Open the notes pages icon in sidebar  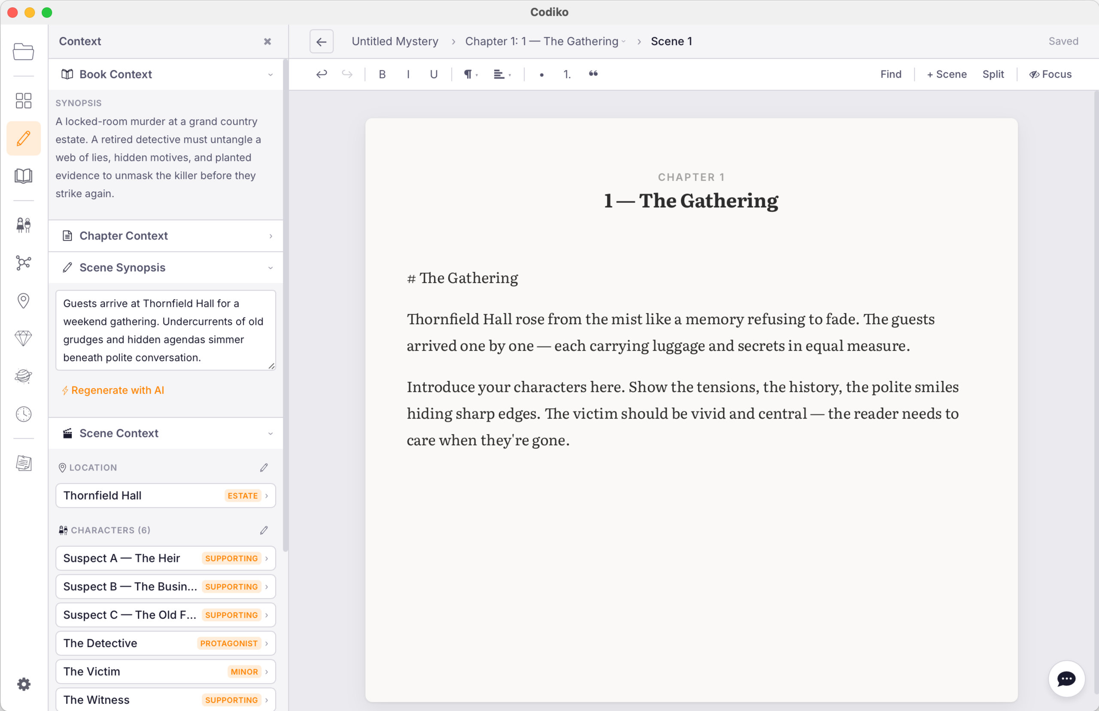(23, 463)
